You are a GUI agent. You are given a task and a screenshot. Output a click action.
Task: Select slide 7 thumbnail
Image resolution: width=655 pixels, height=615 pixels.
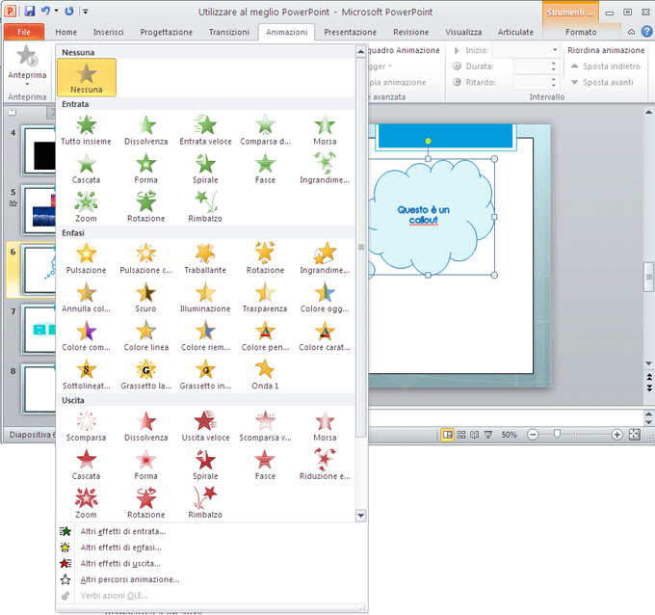point(39,330)
